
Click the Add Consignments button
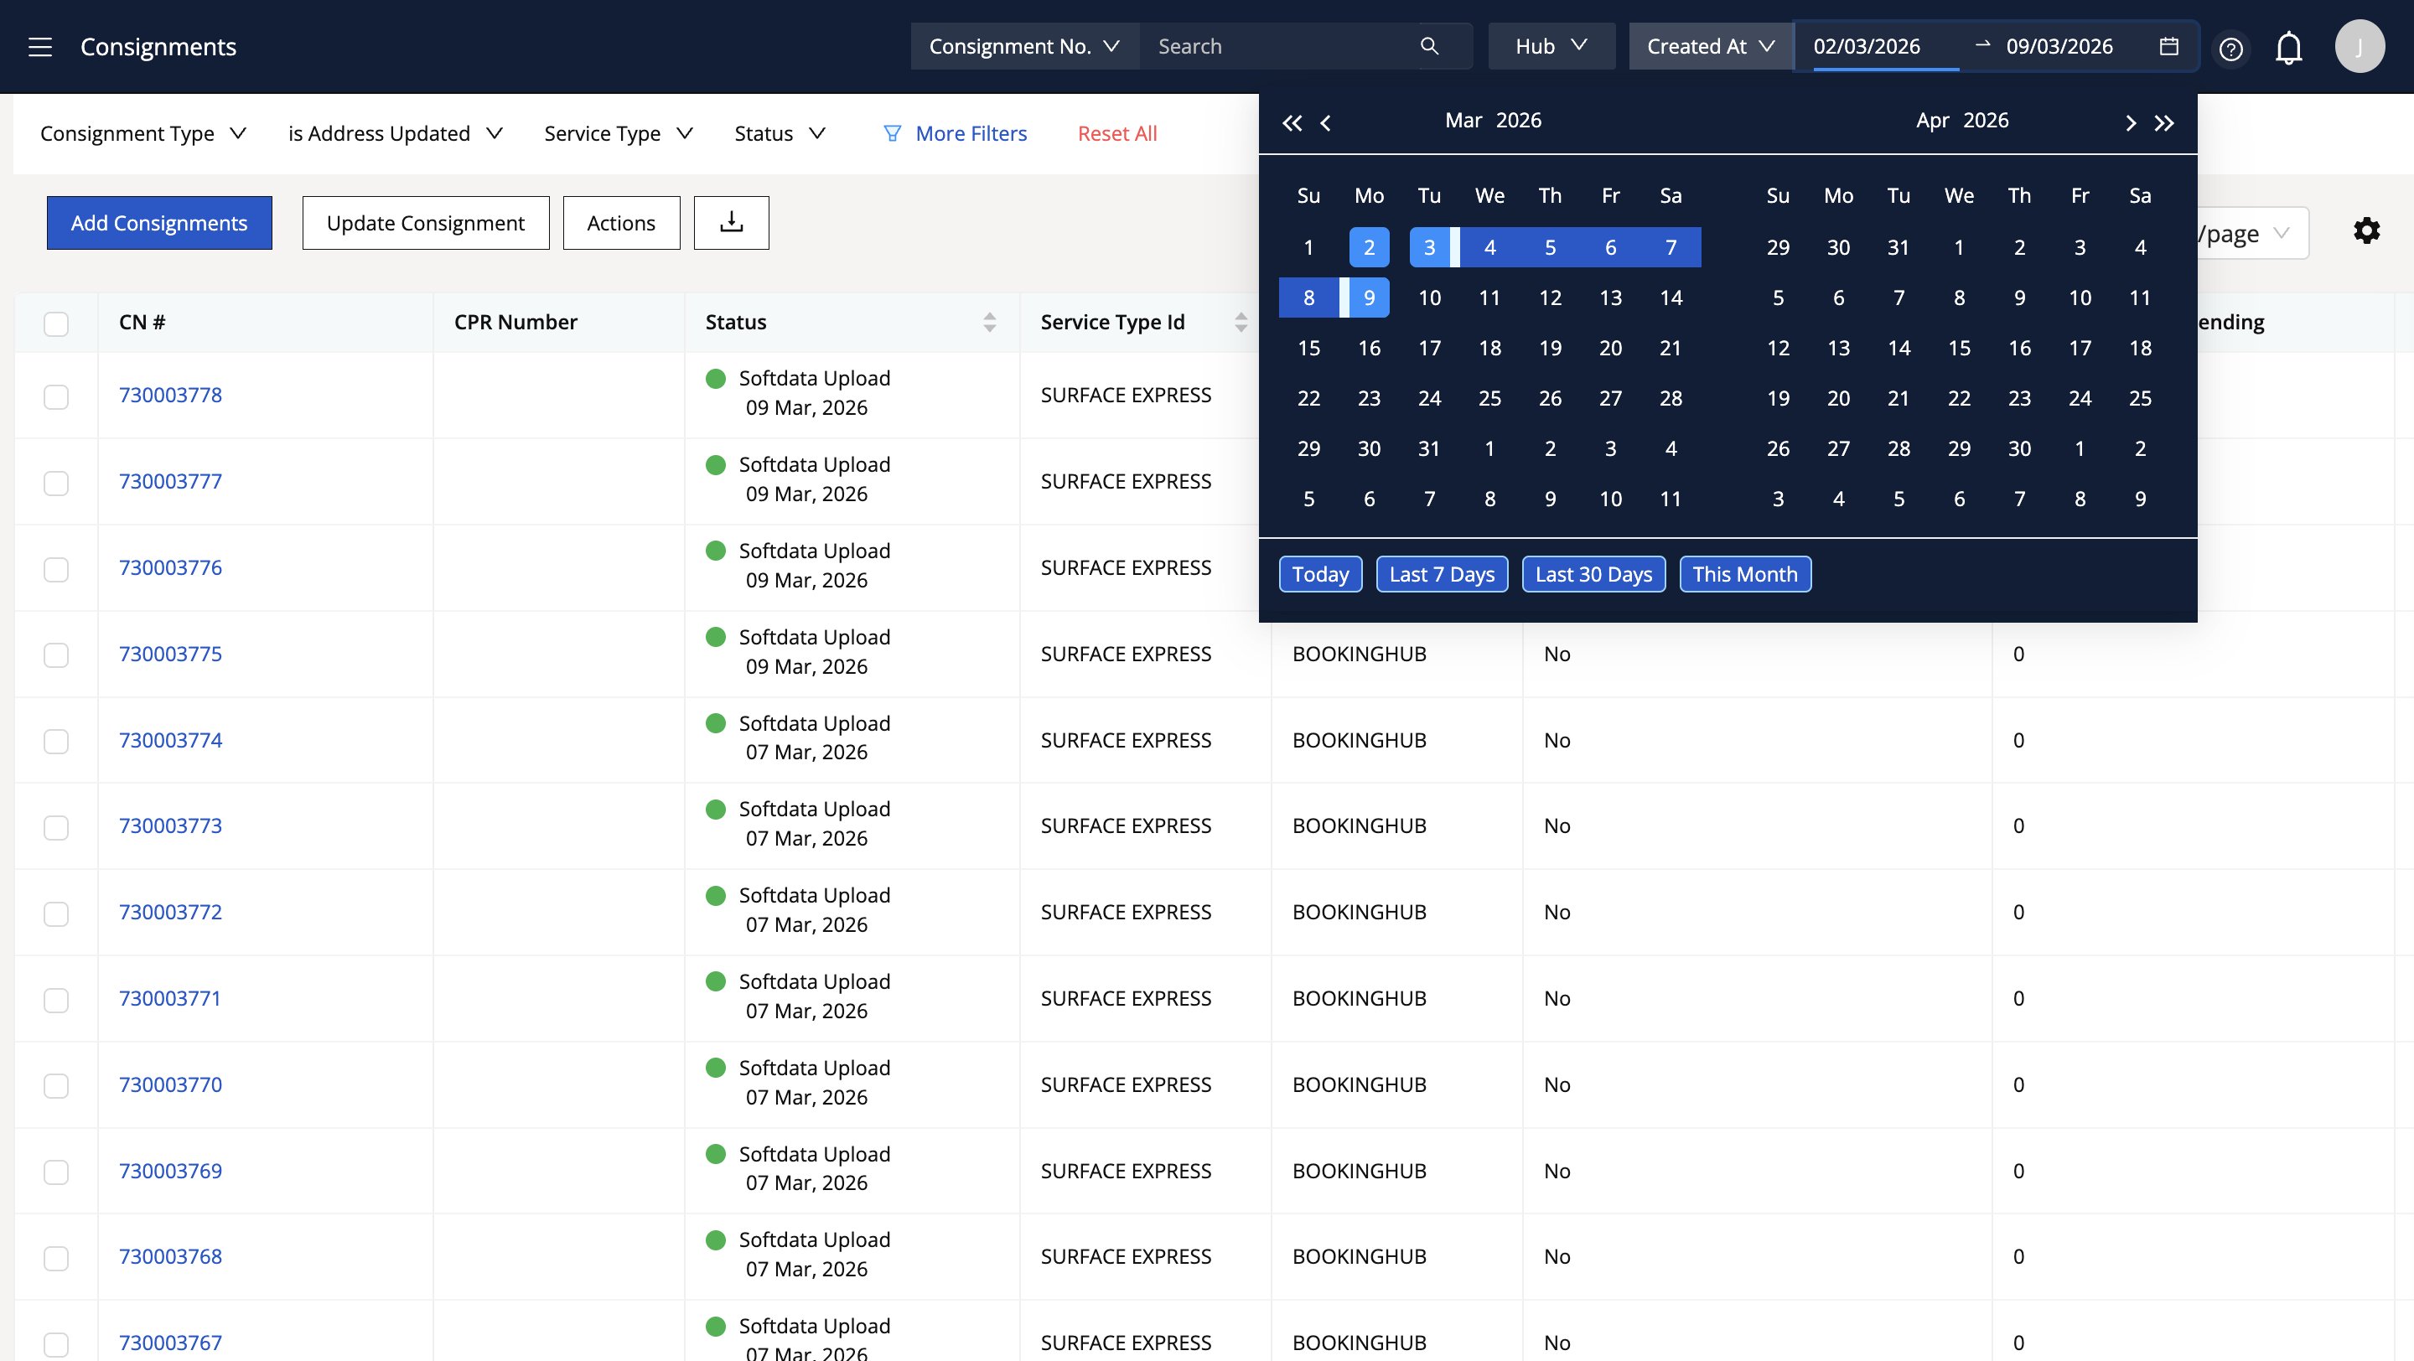coord(159,223)
